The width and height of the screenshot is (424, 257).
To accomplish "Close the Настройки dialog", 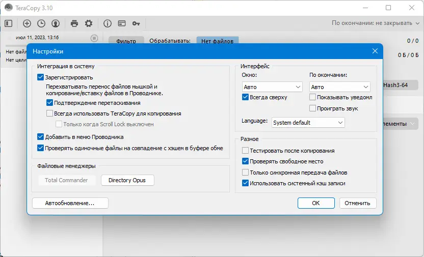I will [x=375, y=51].
